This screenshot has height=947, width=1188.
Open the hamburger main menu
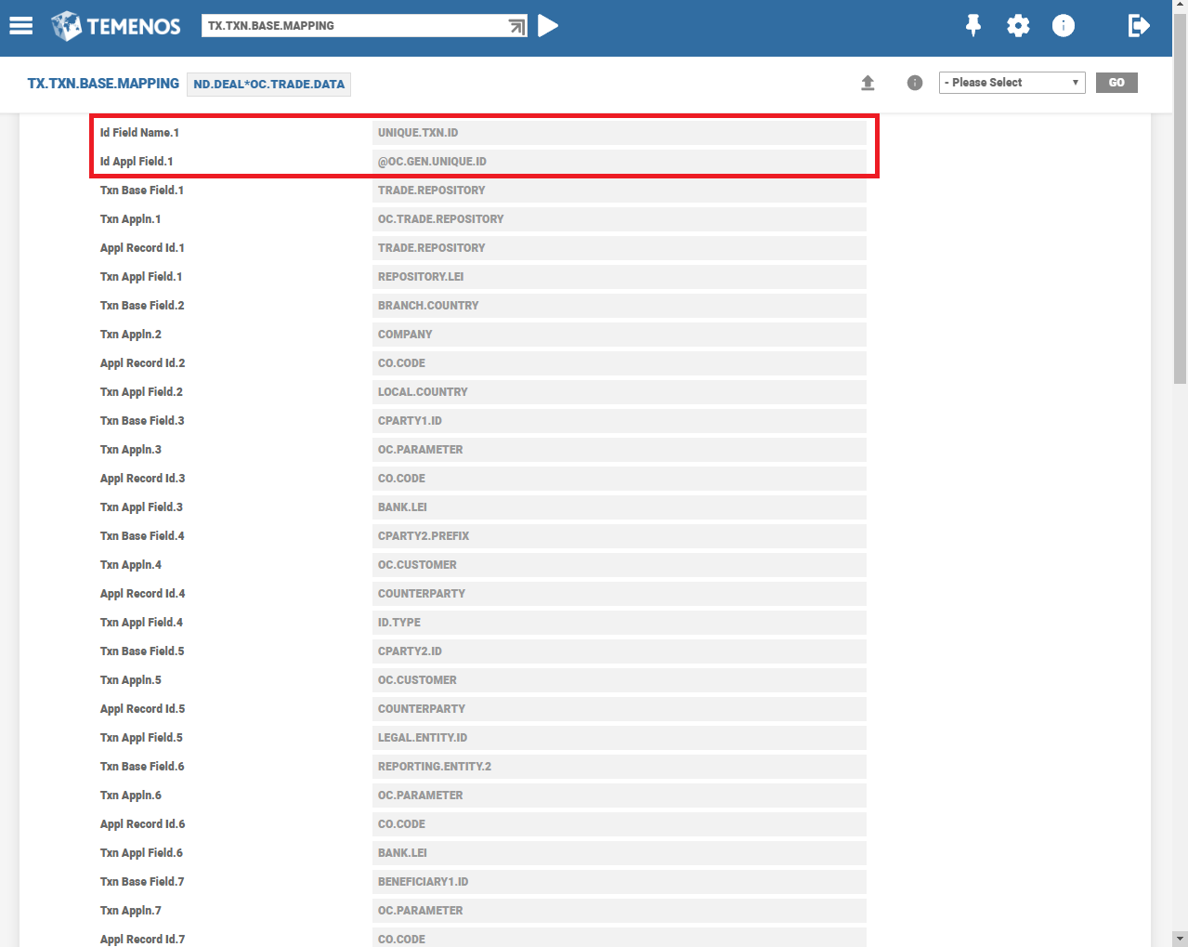[21, 26]
